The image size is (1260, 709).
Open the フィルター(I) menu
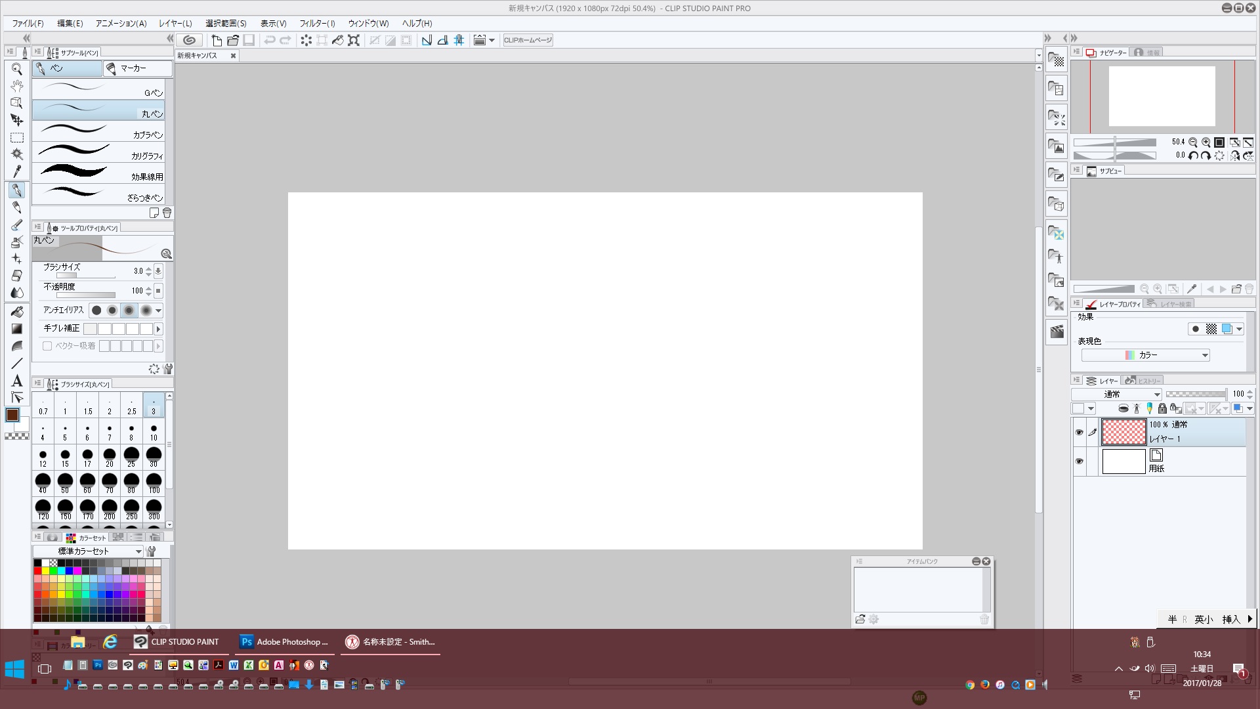317,23
